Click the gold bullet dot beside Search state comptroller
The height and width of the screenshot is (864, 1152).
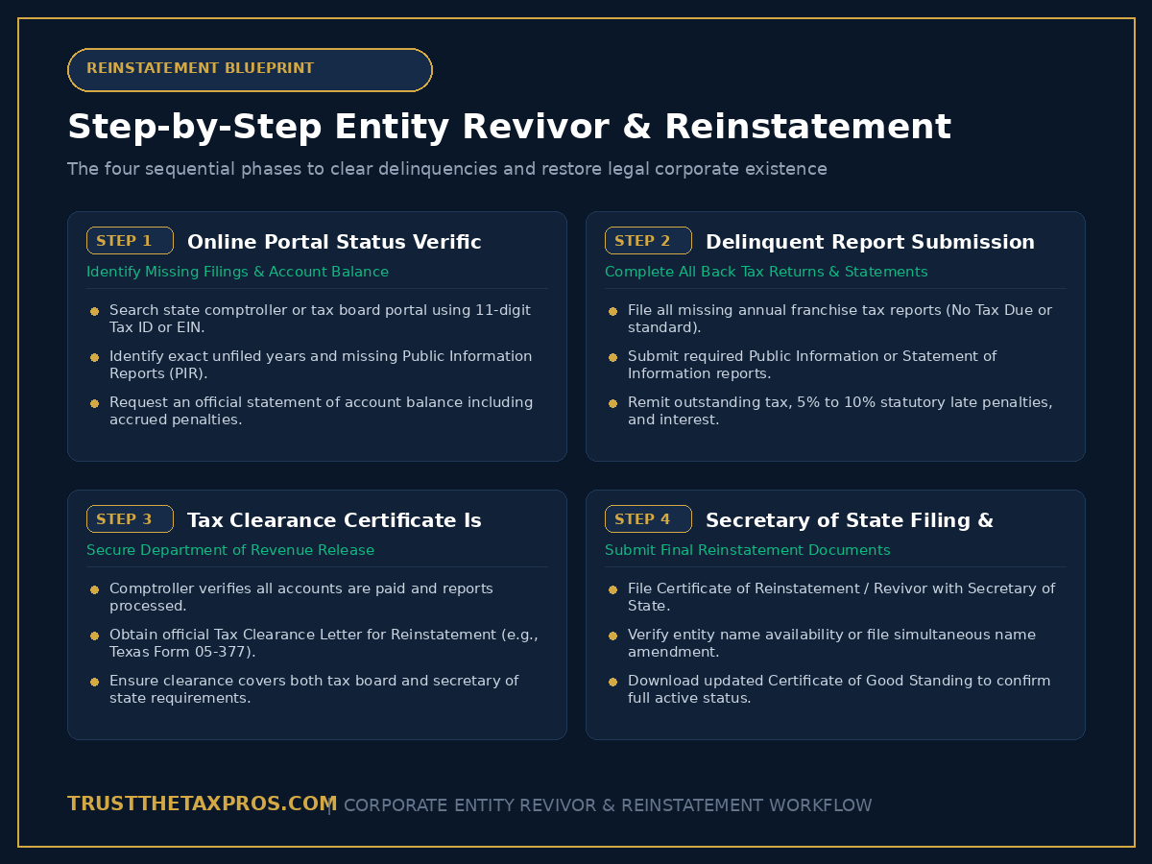94,311
